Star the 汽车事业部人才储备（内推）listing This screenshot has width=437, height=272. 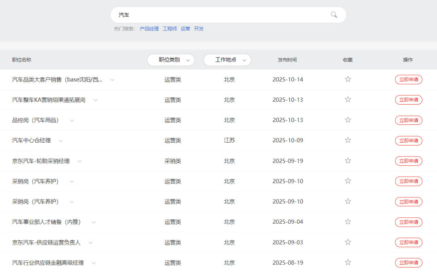coord(348,222)
